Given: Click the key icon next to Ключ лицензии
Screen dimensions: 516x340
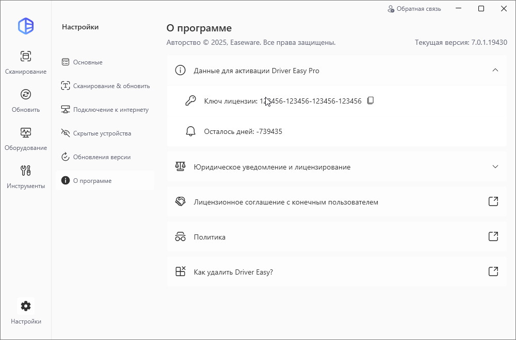Looking at the screenshot, I should [190, 100].
